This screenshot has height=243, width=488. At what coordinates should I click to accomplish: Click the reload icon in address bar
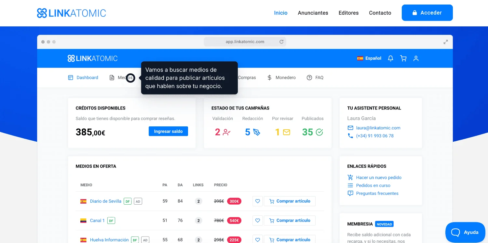[281, 42]
